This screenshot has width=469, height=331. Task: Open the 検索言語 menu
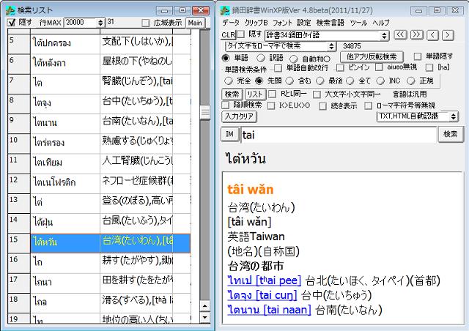click(x=330, y=23)
